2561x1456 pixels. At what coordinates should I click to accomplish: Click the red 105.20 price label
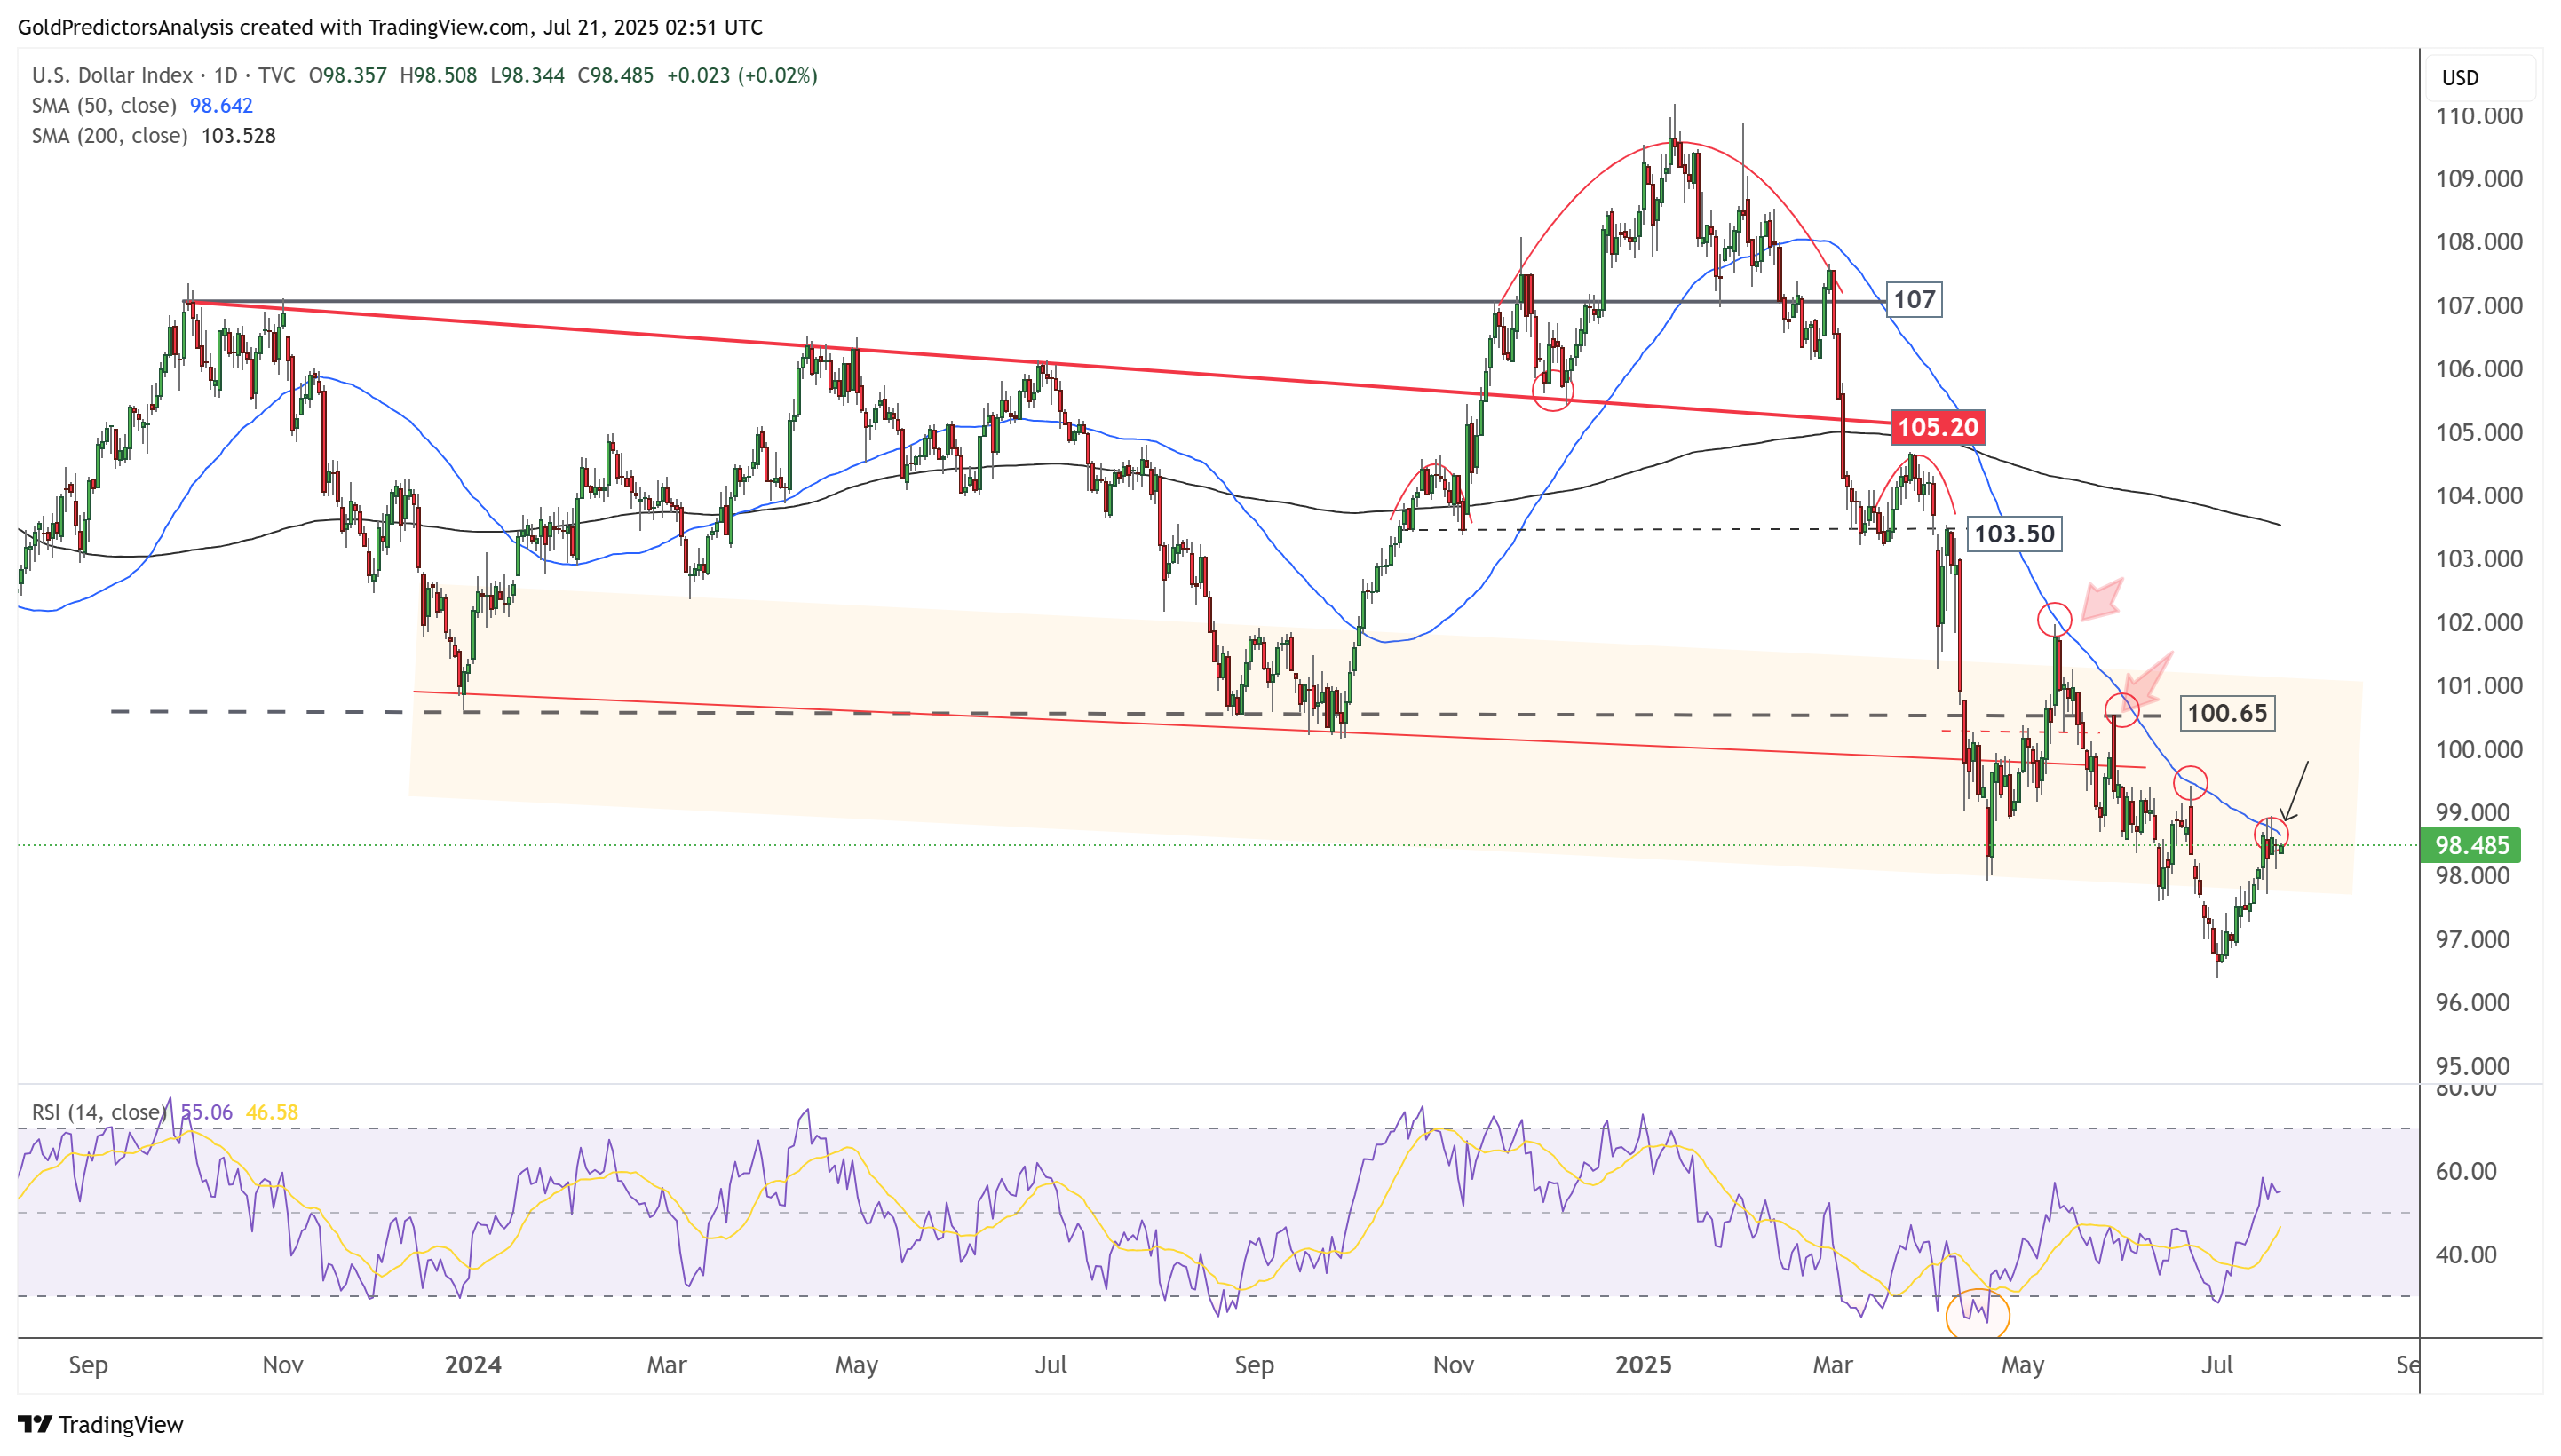(x=1937, y=428)
